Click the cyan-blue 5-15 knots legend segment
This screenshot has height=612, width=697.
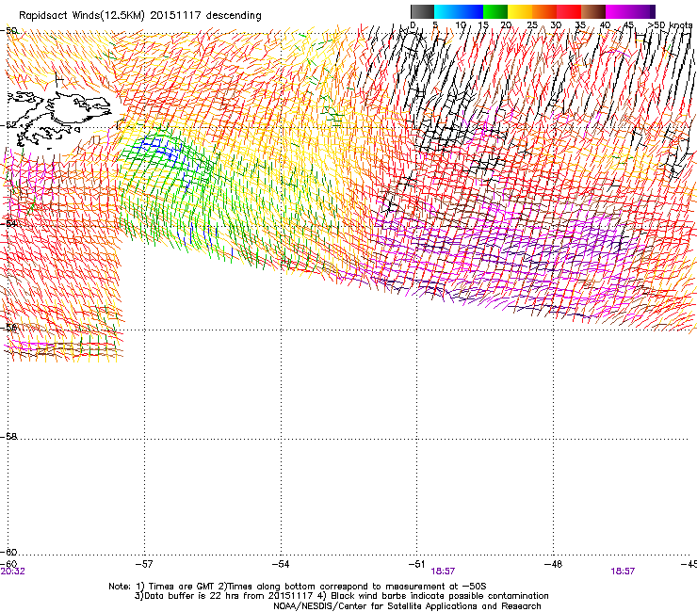click(x=459, y=11)
